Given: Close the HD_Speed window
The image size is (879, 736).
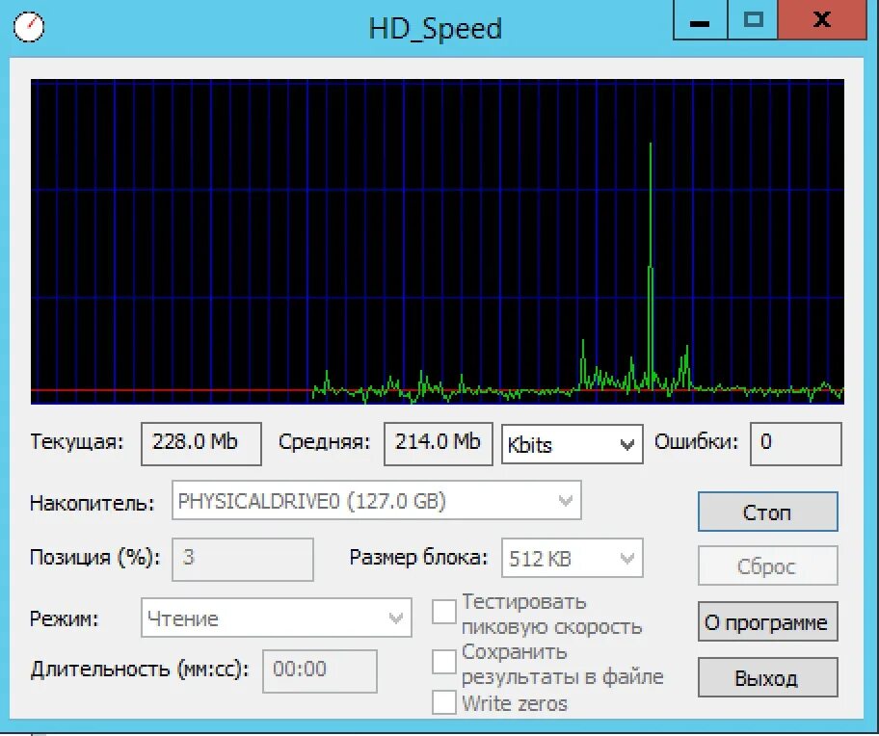Looking at the screenshot, I should tap(822, 19).
